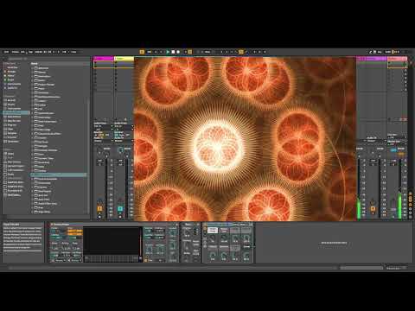
Task: Select the yellow track header
Action: tap(124, 59)
